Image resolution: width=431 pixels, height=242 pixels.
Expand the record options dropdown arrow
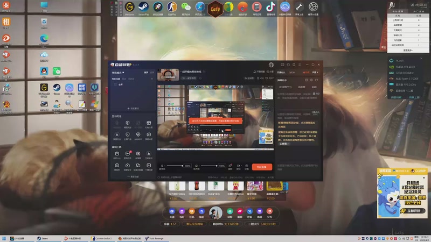pyautogui.click(x=241, y=166)
